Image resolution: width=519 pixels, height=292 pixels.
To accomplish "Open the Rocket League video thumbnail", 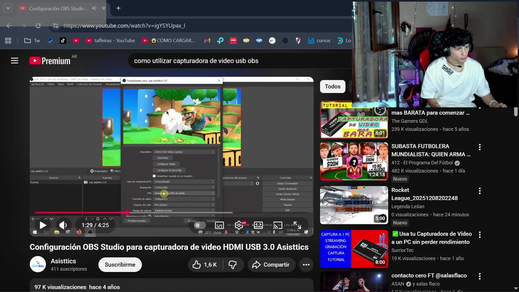I will click(354, 205).
